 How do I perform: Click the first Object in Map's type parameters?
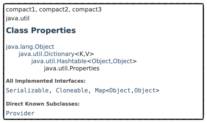click(x=120, y=91)
